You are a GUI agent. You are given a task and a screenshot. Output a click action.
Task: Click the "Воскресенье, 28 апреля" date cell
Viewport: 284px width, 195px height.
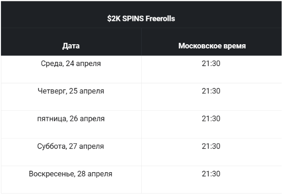coord(71,174)
